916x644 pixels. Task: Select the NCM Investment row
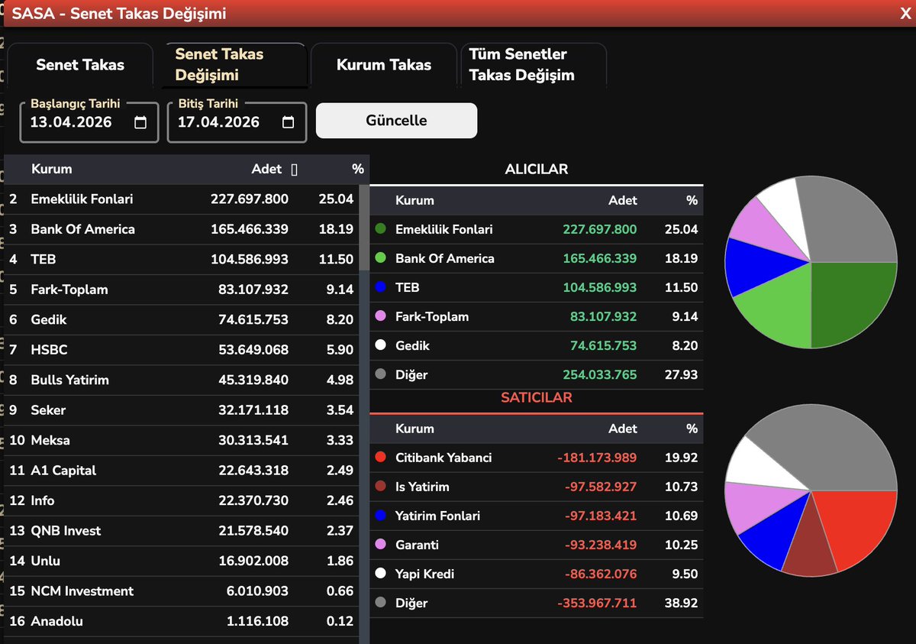(x=182, y=591)
